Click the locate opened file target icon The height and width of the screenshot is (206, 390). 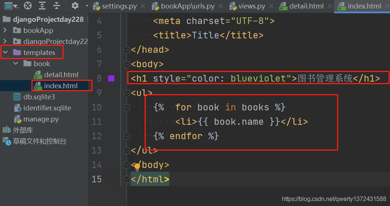(x=28, y=6)
